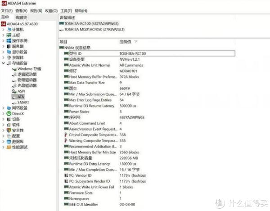Expand the 主板 tree node
The image size is (270, 211).
(x=3, y=35)
